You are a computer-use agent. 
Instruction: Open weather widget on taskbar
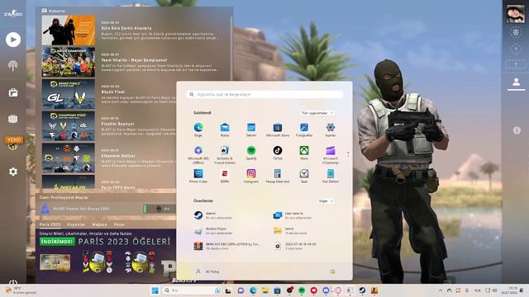pyautogui.click(x=21, y=290)
